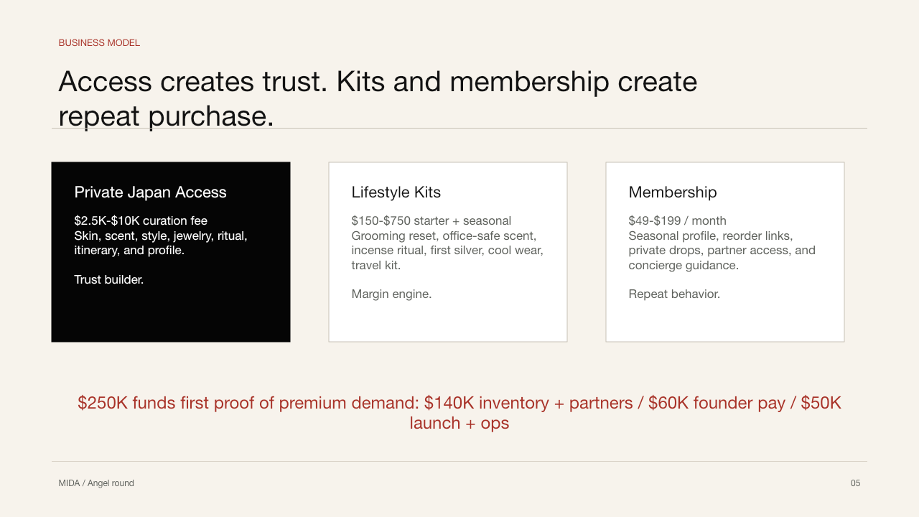The image size is (919, 517).
Task: Click the $49-$199 / month text
Action: [677, 220]
